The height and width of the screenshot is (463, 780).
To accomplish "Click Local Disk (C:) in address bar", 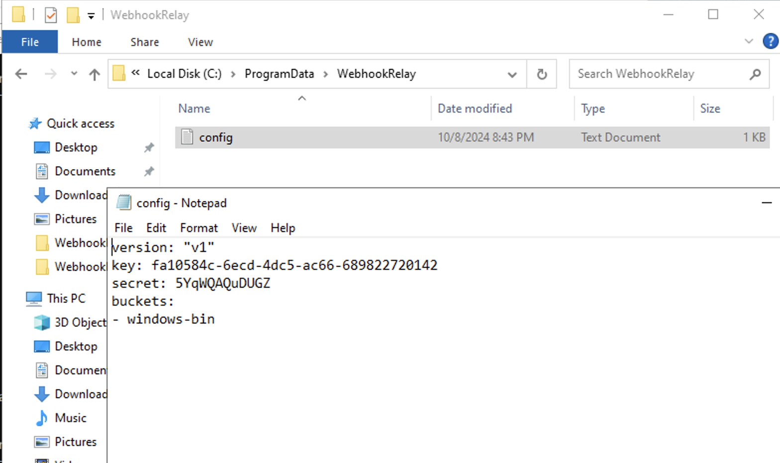I will [x=185, y=74].
